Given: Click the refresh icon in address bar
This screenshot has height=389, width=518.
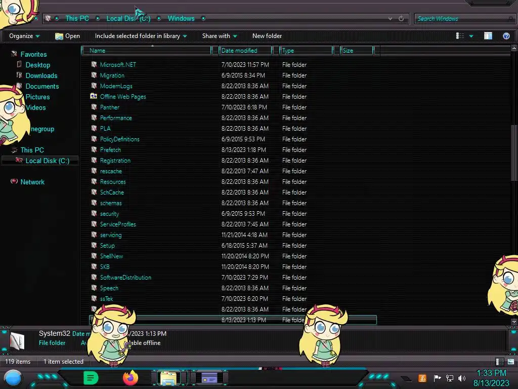Looking at the screenshot, I should coord(401,19).
